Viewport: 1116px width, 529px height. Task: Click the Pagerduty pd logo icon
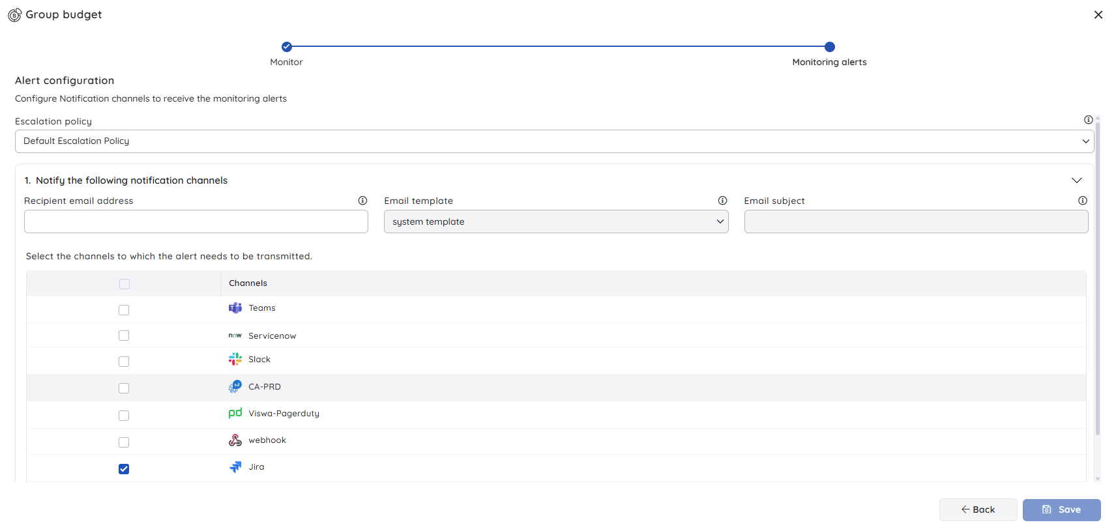235,413
